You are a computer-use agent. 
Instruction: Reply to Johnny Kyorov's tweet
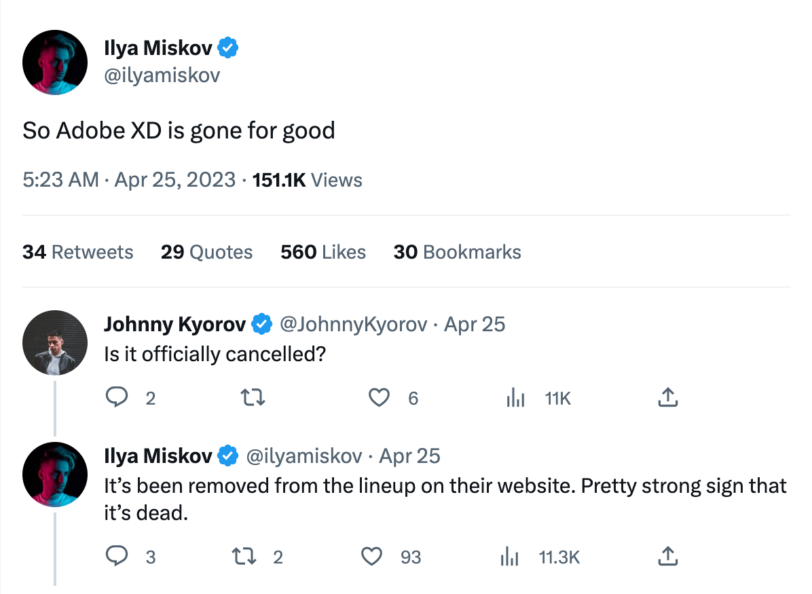pyautogui.click(x=117, y=398)
